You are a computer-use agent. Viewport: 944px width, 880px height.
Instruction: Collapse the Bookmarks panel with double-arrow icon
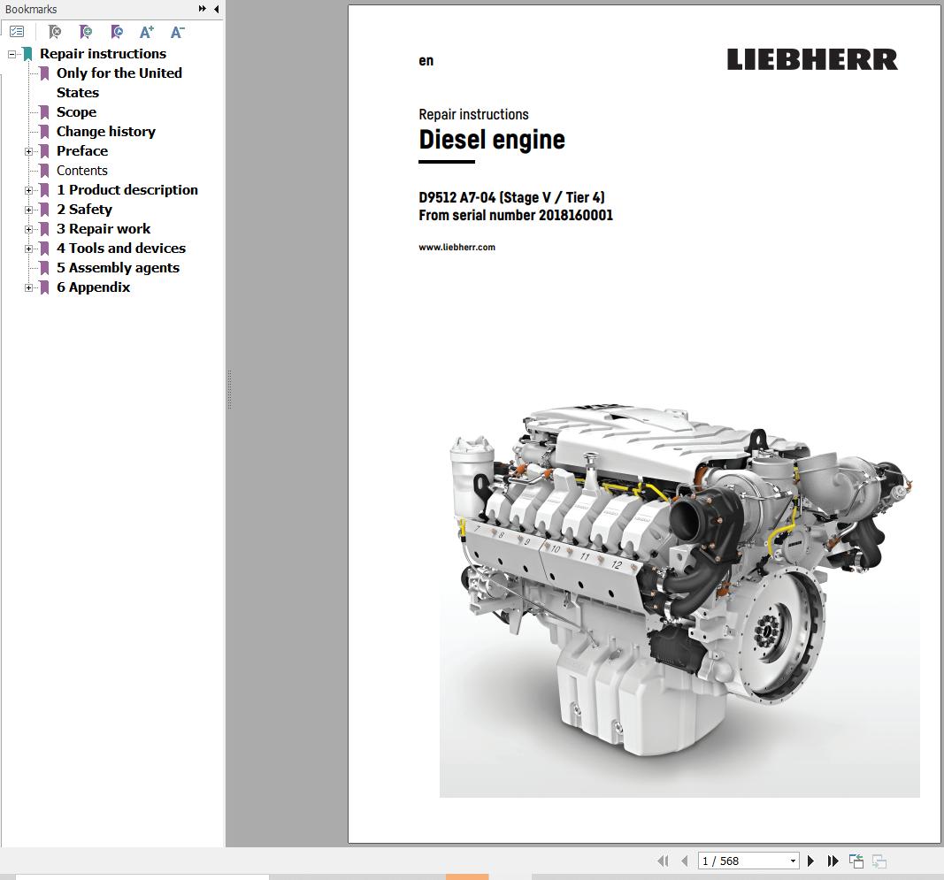[203, 9]
